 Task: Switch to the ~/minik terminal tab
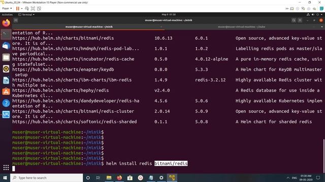pyautogui.click(x=89, y=27)
